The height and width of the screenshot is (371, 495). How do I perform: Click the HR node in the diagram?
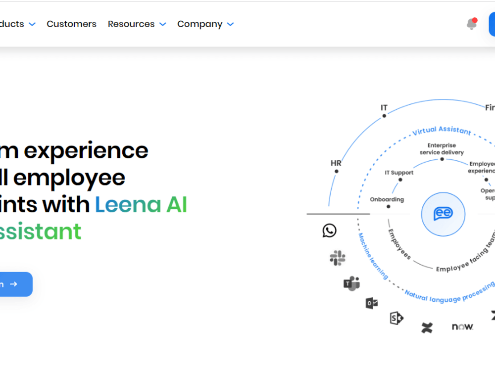pos(336,171)
